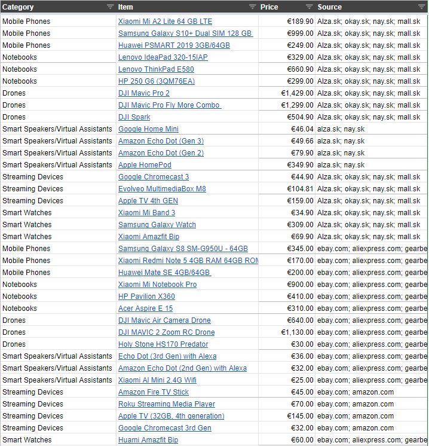
Task: Open DJI Mavic Pro 2 link
Action: pyautogui.click(x=144, y=93)
